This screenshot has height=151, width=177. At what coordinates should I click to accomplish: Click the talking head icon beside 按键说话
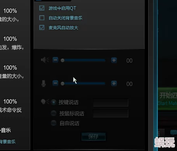point(45,102)
